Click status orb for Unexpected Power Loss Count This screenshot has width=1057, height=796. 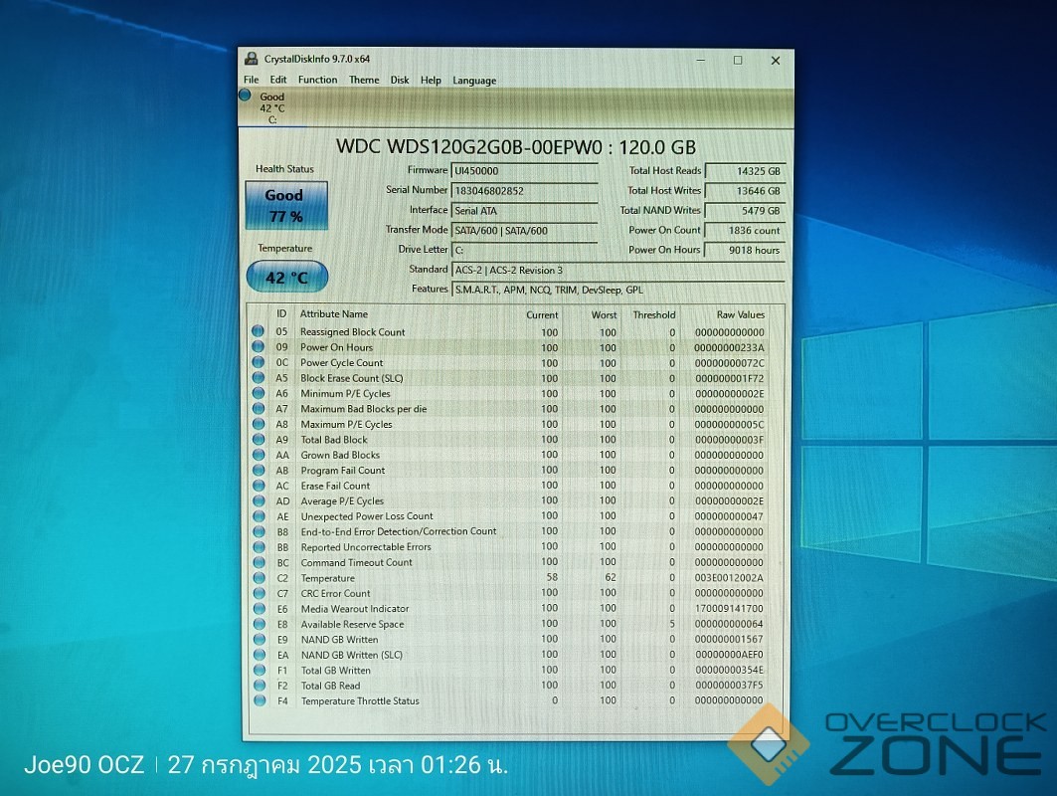coord(259,516)
